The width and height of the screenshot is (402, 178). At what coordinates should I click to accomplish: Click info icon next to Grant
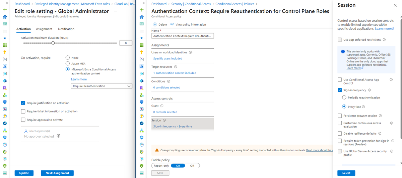click(162, 106)
